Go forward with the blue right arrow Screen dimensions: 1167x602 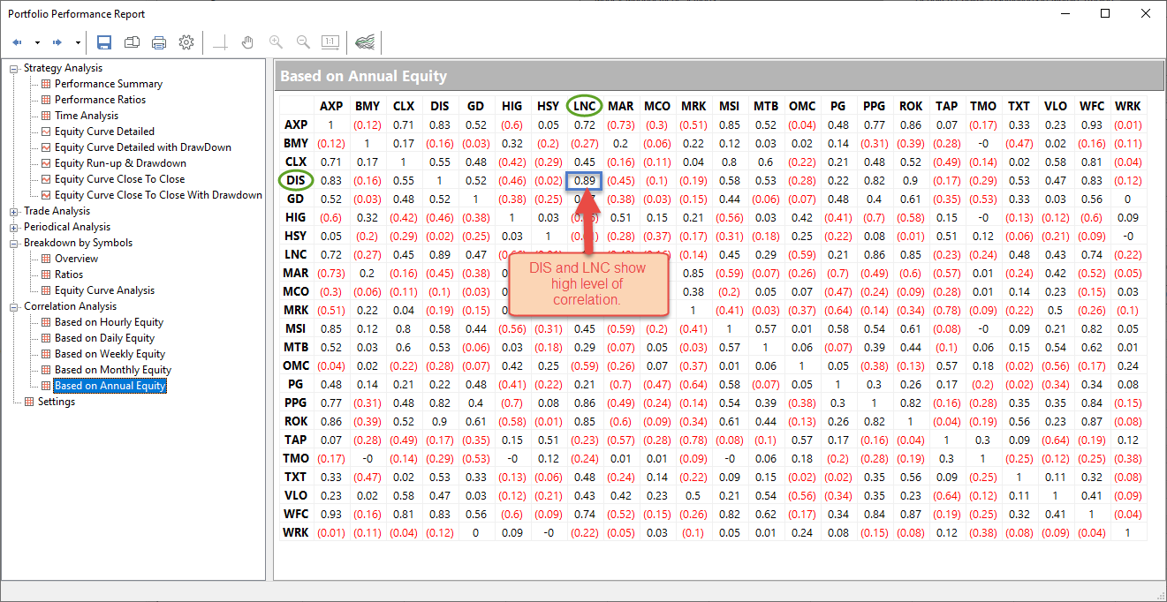pyautogui.click(x=58, y=42)
